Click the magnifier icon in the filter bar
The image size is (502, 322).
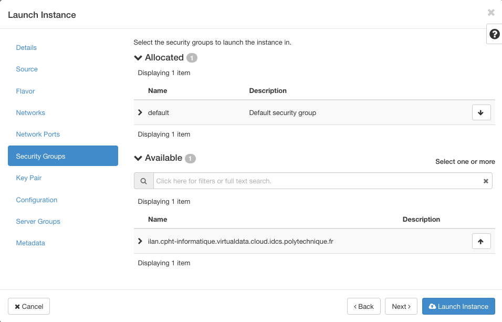click(143, 181)
